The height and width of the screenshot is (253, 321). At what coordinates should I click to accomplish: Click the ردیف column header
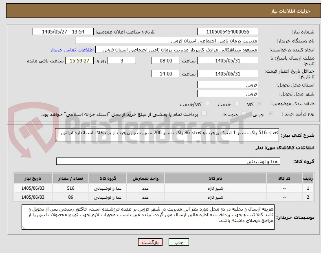click(x=308, y=178)
